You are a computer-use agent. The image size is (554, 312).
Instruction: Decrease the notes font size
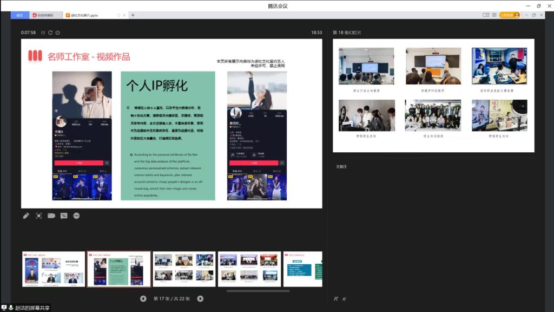[x=345, y=299]
